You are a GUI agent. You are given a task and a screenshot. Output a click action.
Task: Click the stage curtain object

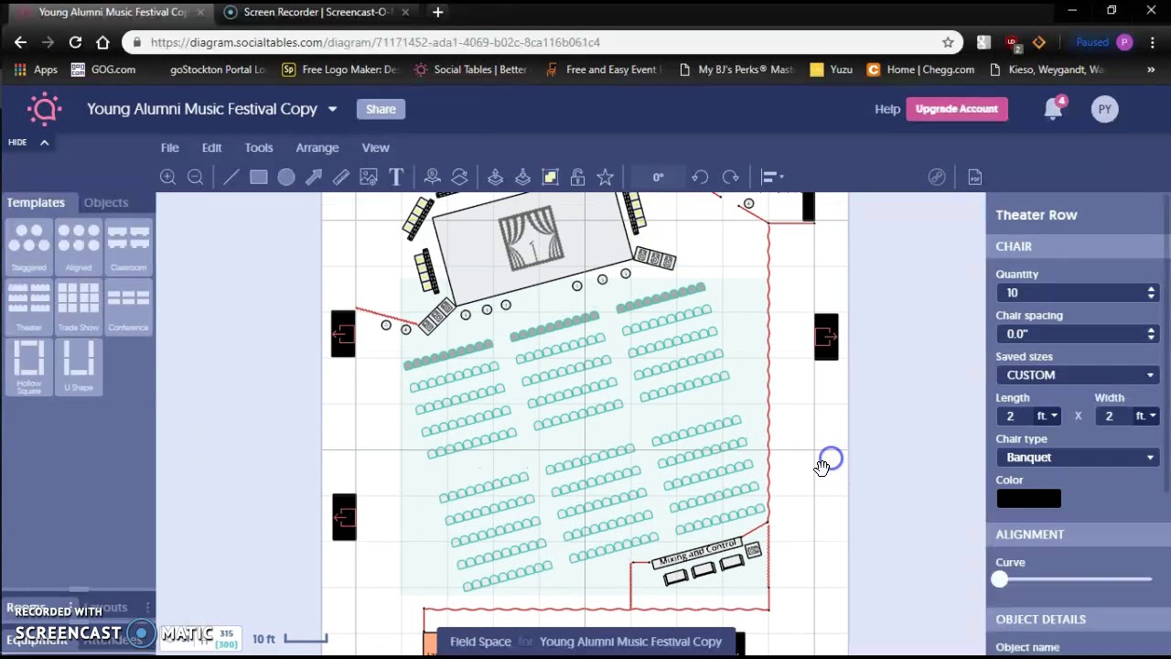point(531,239)
